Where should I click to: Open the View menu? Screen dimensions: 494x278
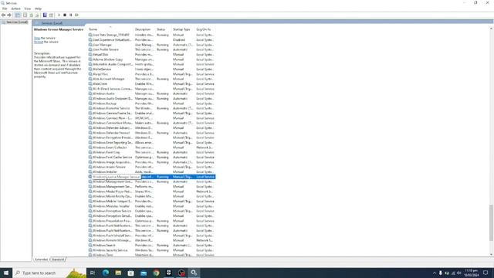pos(28,8)
